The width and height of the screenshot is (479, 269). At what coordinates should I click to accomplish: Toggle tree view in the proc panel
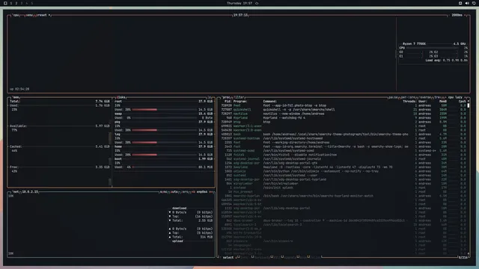438,97
